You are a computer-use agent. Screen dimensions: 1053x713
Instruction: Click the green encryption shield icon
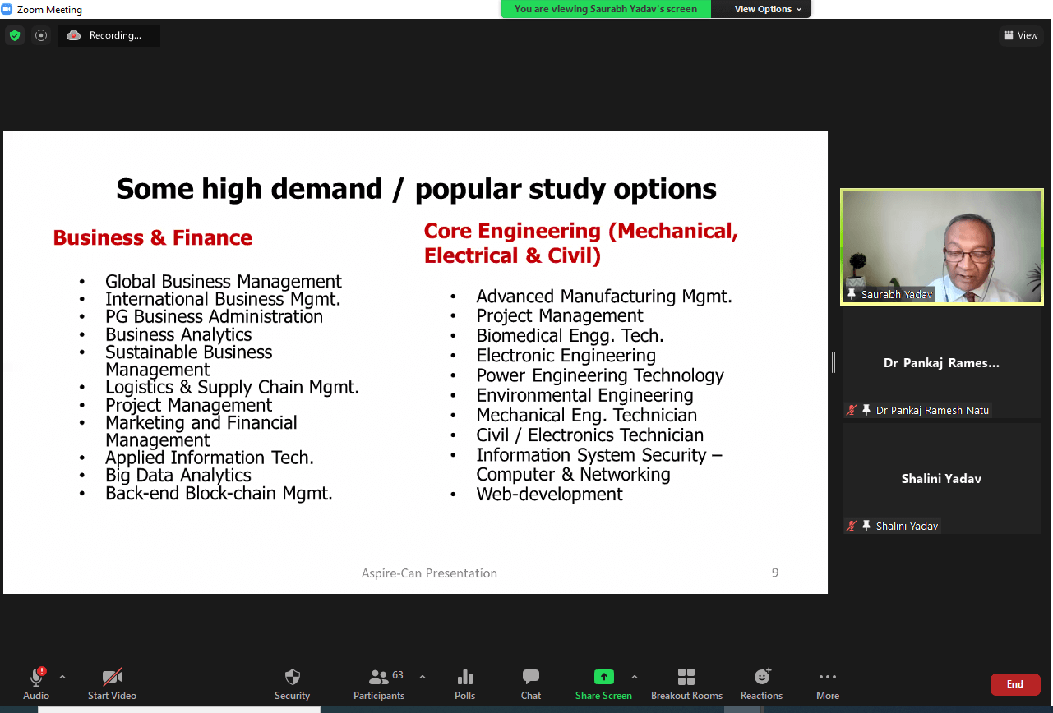[x=15, y=35]
